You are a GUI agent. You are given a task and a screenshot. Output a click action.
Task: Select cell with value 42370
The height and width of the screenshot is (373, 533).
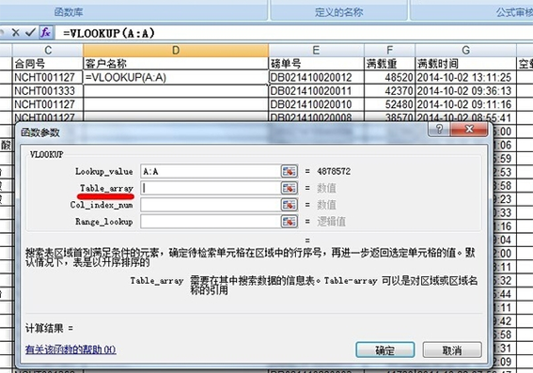click(389, 91)
